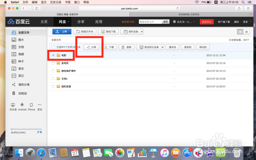This screenshot has height=160, width=256.
Task: Click the 上传 upload button
Action: point(62,31)
